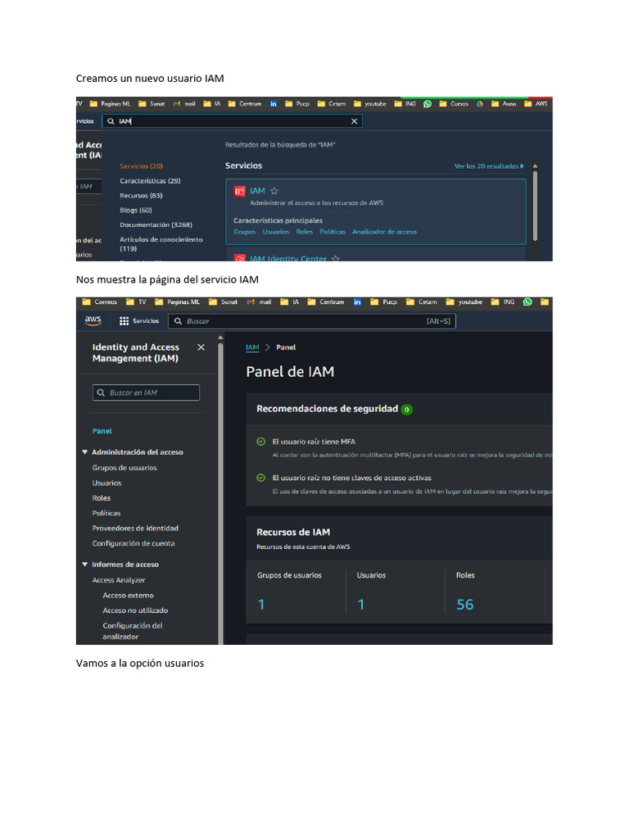Clear the IAM search with the X
This screenshot has width=629, height=839.
pyautogui.click(x=354, y=121)
